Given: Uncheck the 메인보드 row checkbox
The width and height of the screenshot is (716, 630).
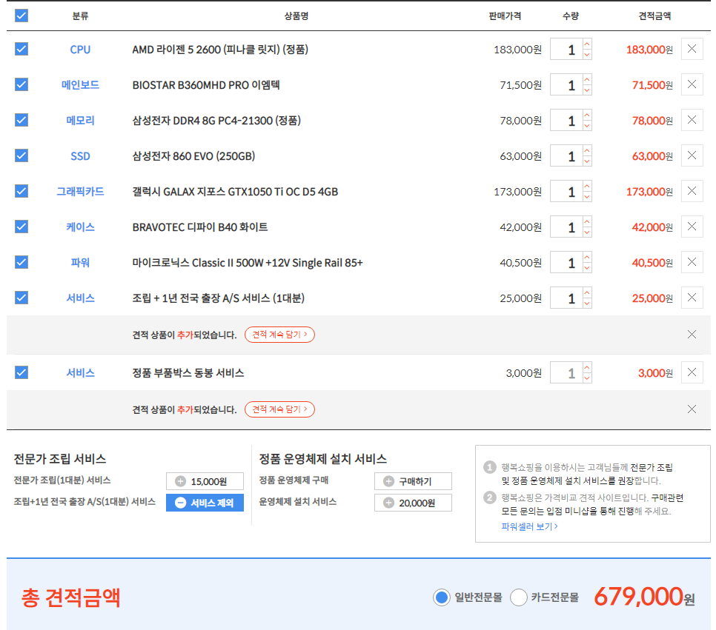Looking at the screenshot, I should (x=21, y=84).
